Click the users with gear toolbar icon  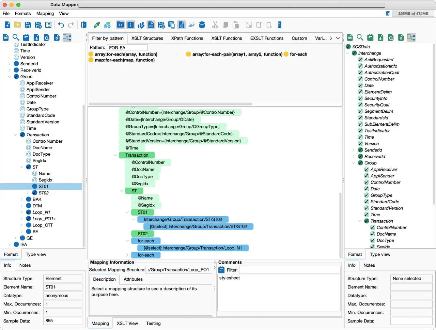[107, 25]
